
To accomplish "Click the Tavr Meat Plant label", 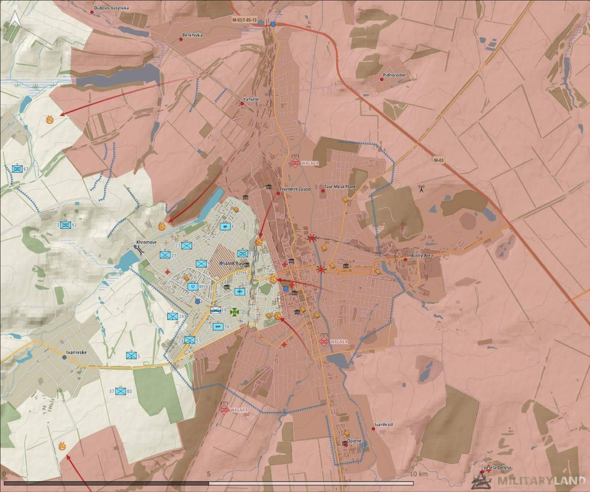I will [340, 187].
